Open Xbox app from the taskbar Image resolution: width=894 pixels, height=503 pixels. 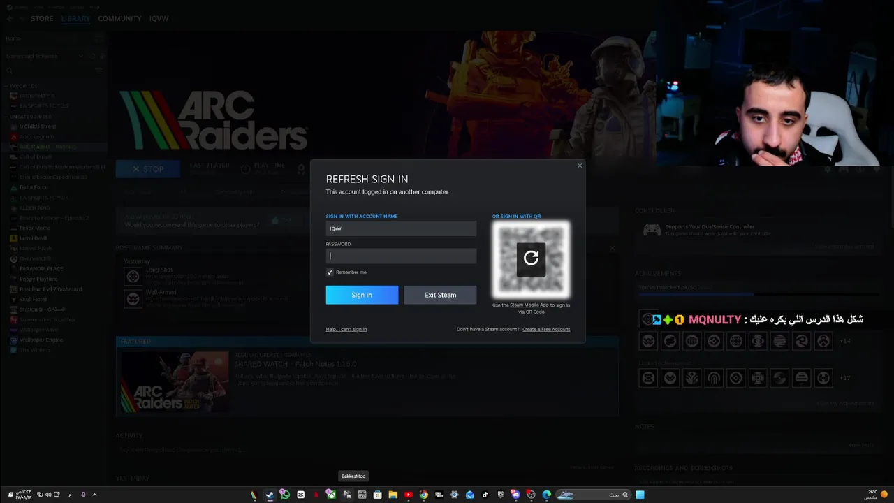(332, 495)
